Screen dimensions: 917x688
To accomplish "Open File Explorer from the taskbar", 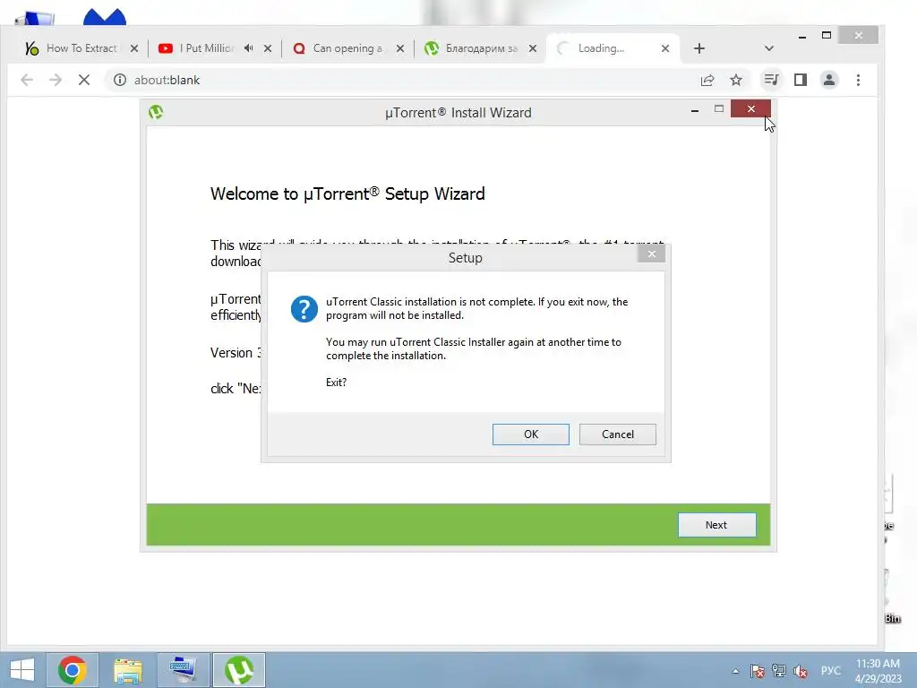I will pyautogui.click(x=127, y=670).
